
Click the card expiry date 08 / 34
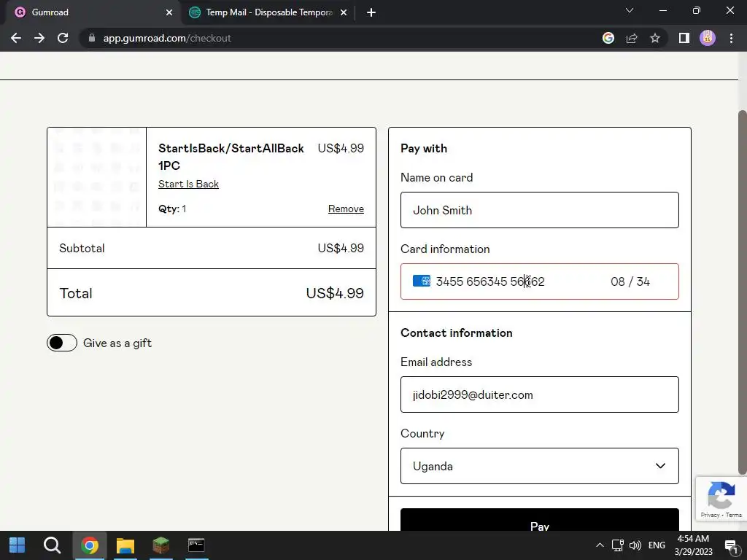630,281
